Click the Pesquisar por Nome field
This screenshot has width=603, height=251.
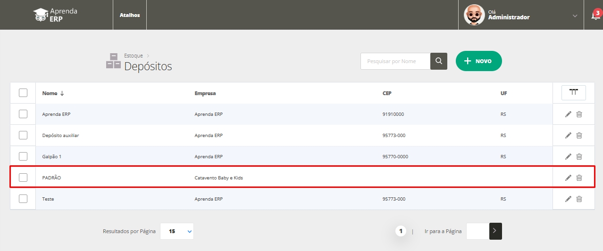pos(395,61)
